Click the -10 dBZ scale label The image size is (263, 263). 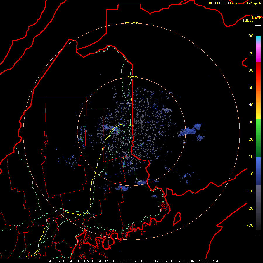250,191
